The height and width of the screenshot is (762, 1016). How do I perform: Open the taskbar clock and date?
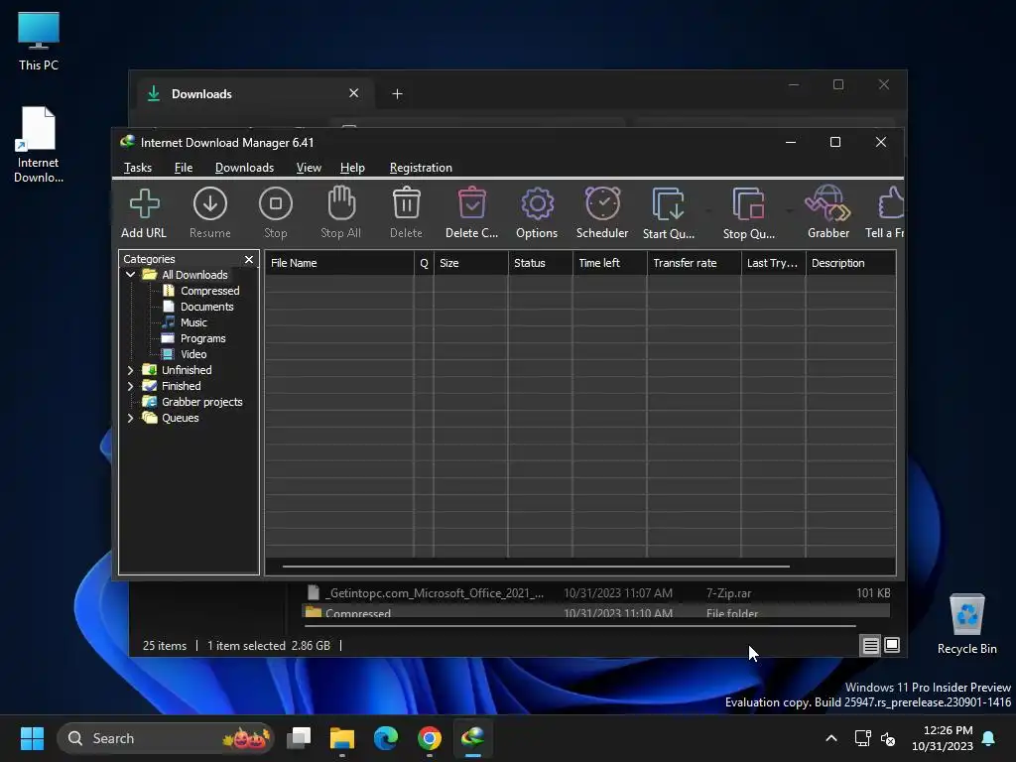pyautogui.click(x=943, y=738)
